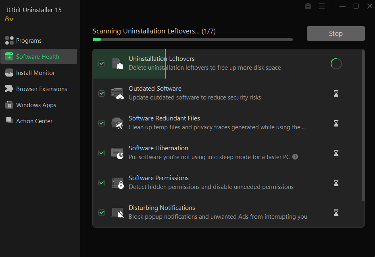Uncheck the Uninstallation Leftovers checkbox
This screenshot has height=257, width=375.
(x=102, y=64)
